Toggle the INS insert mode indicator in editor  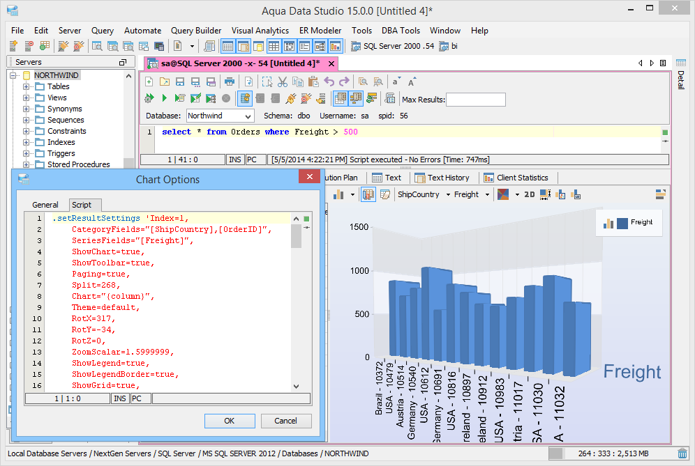point(235,160)
